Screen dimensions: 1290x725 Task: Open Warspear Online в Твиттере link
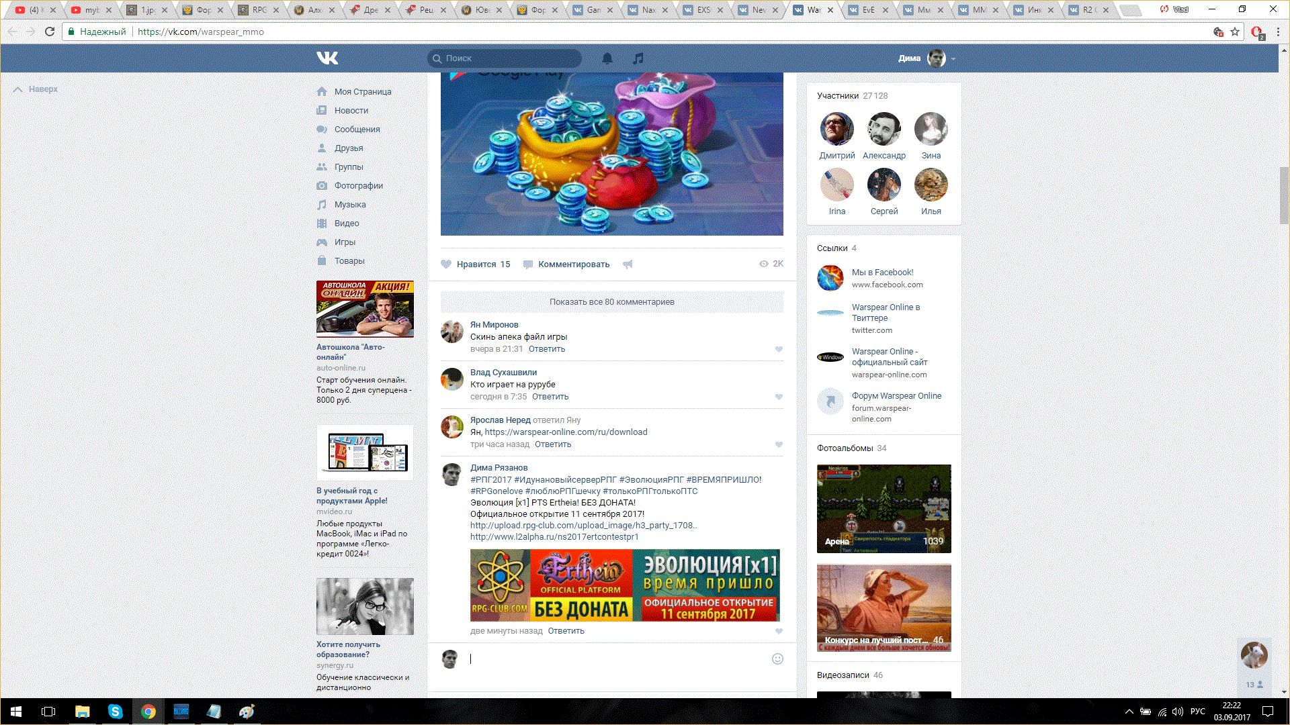(x=886, y=313)
